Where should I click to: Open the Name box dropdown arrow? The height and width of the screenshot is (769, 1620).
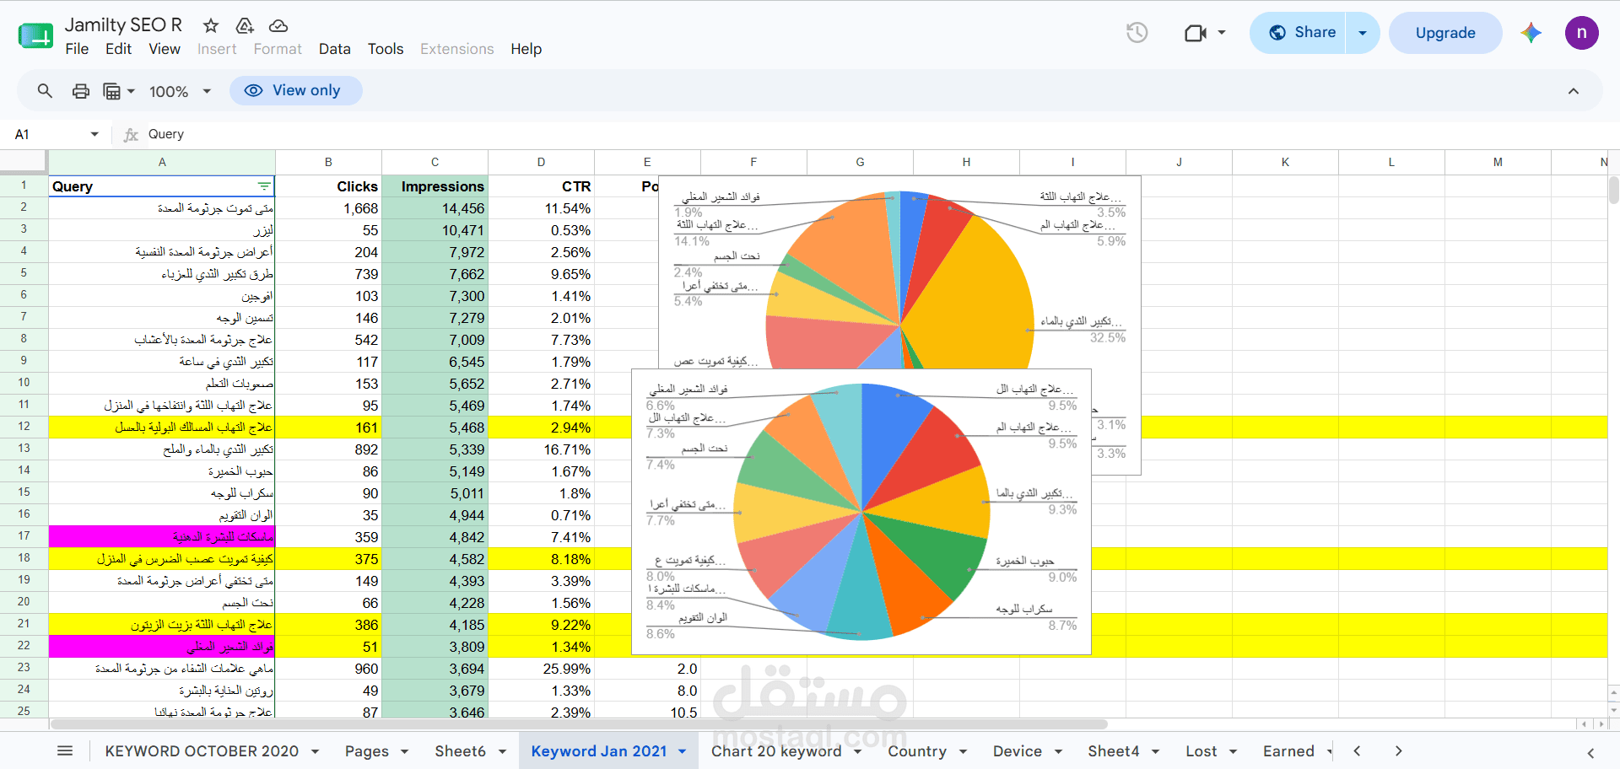click(94, 134)
